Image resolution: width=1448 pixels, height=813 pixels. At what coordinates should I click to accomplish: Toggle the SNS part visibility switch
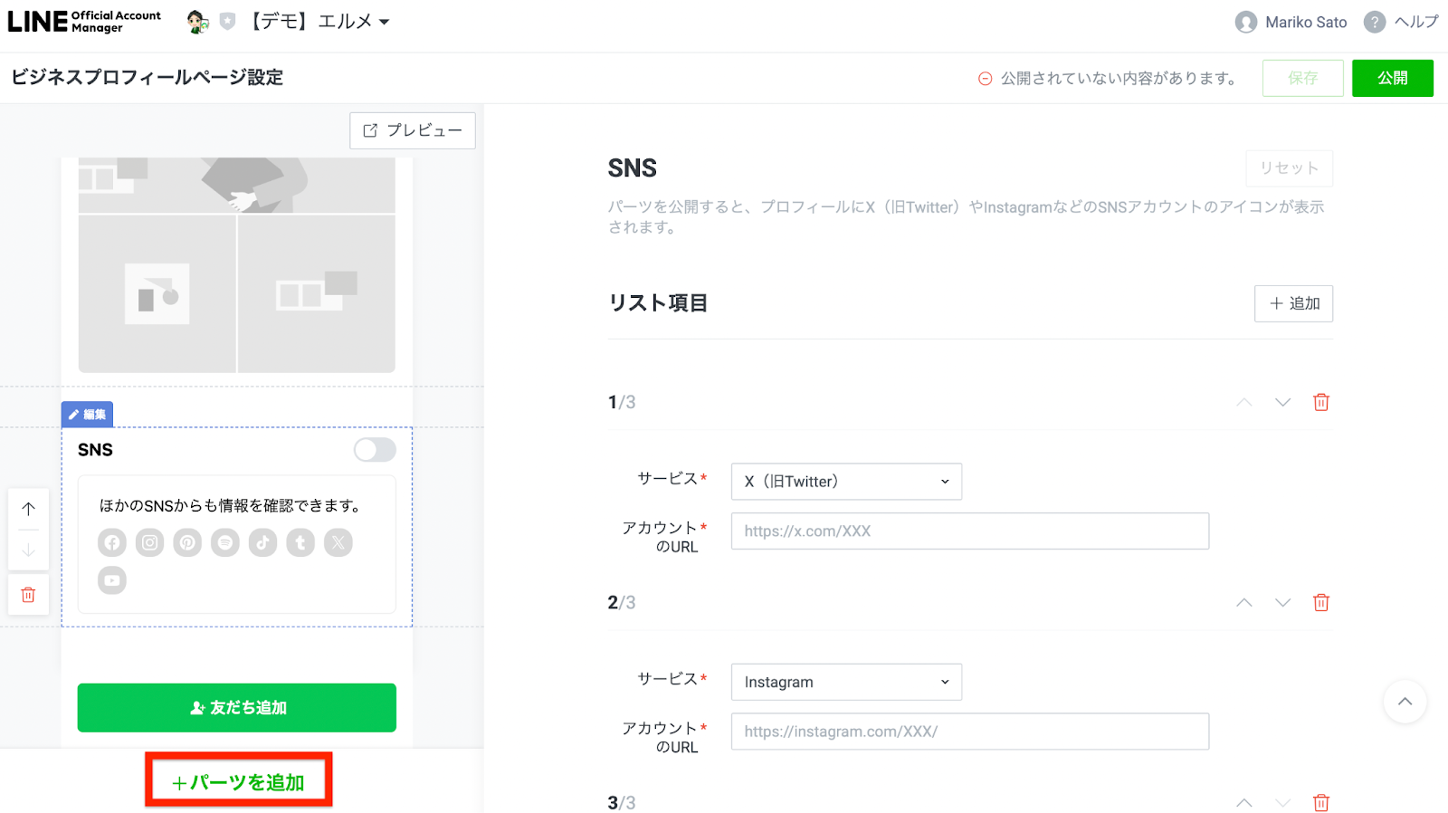tap(375, 450)
